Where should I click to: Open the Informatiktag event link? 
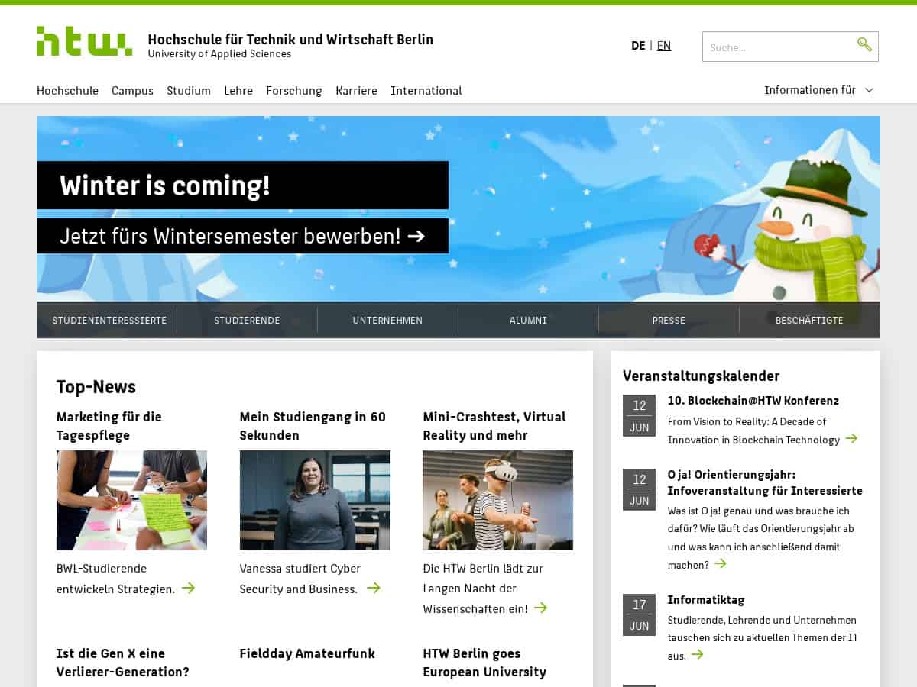(x=705, y=600)
